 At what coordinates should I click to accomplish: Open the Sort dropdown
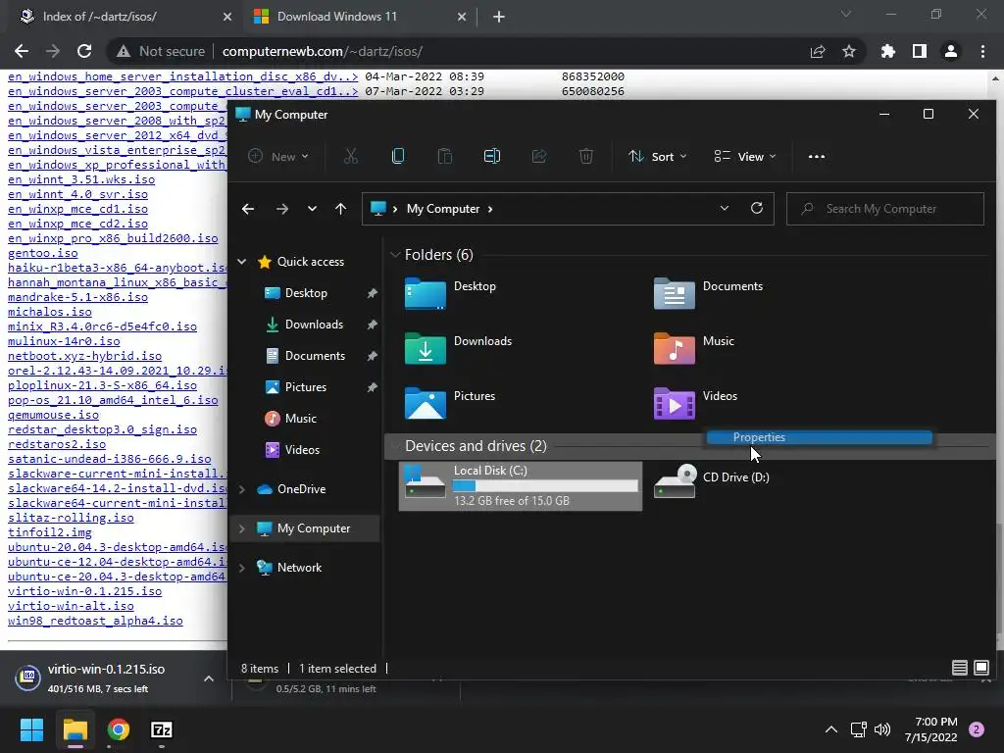pos(658,156)
